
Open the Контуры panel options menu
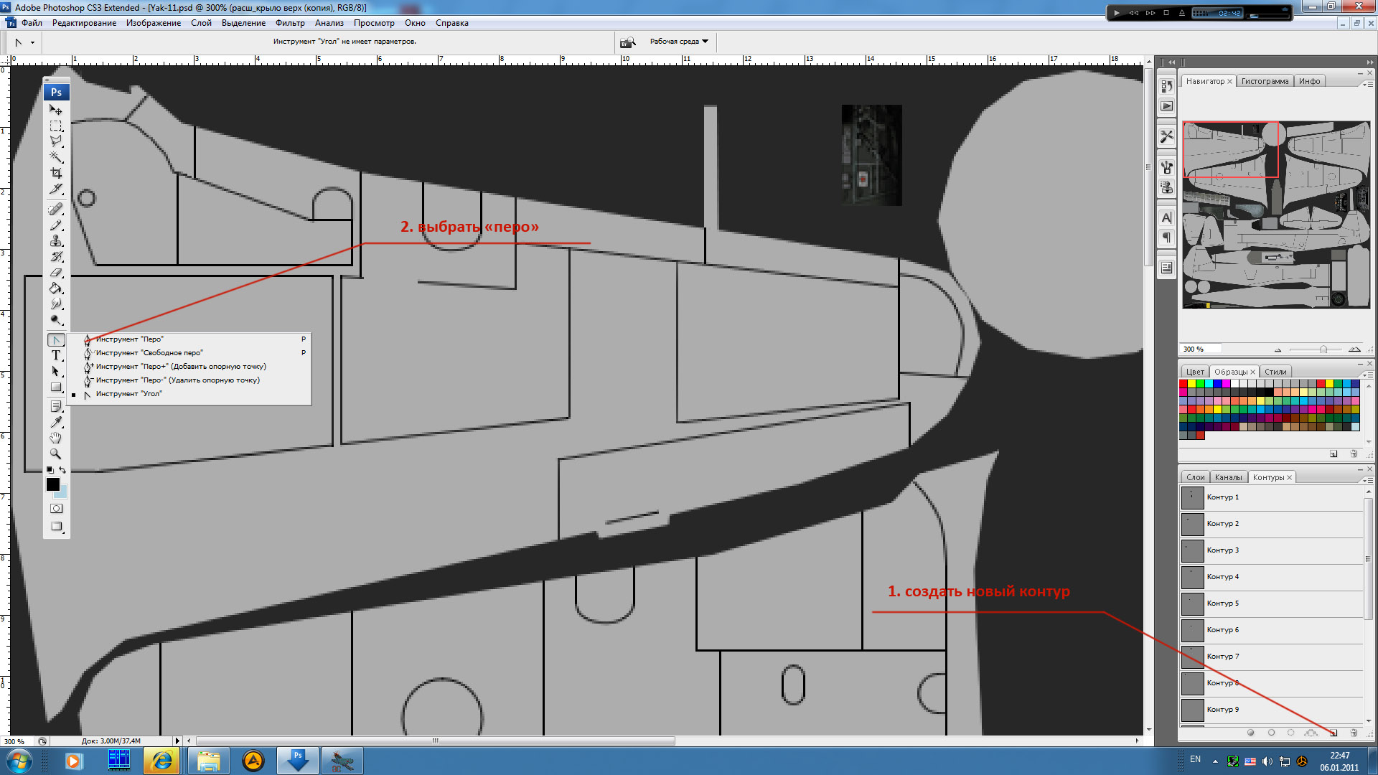point(1368,480)
